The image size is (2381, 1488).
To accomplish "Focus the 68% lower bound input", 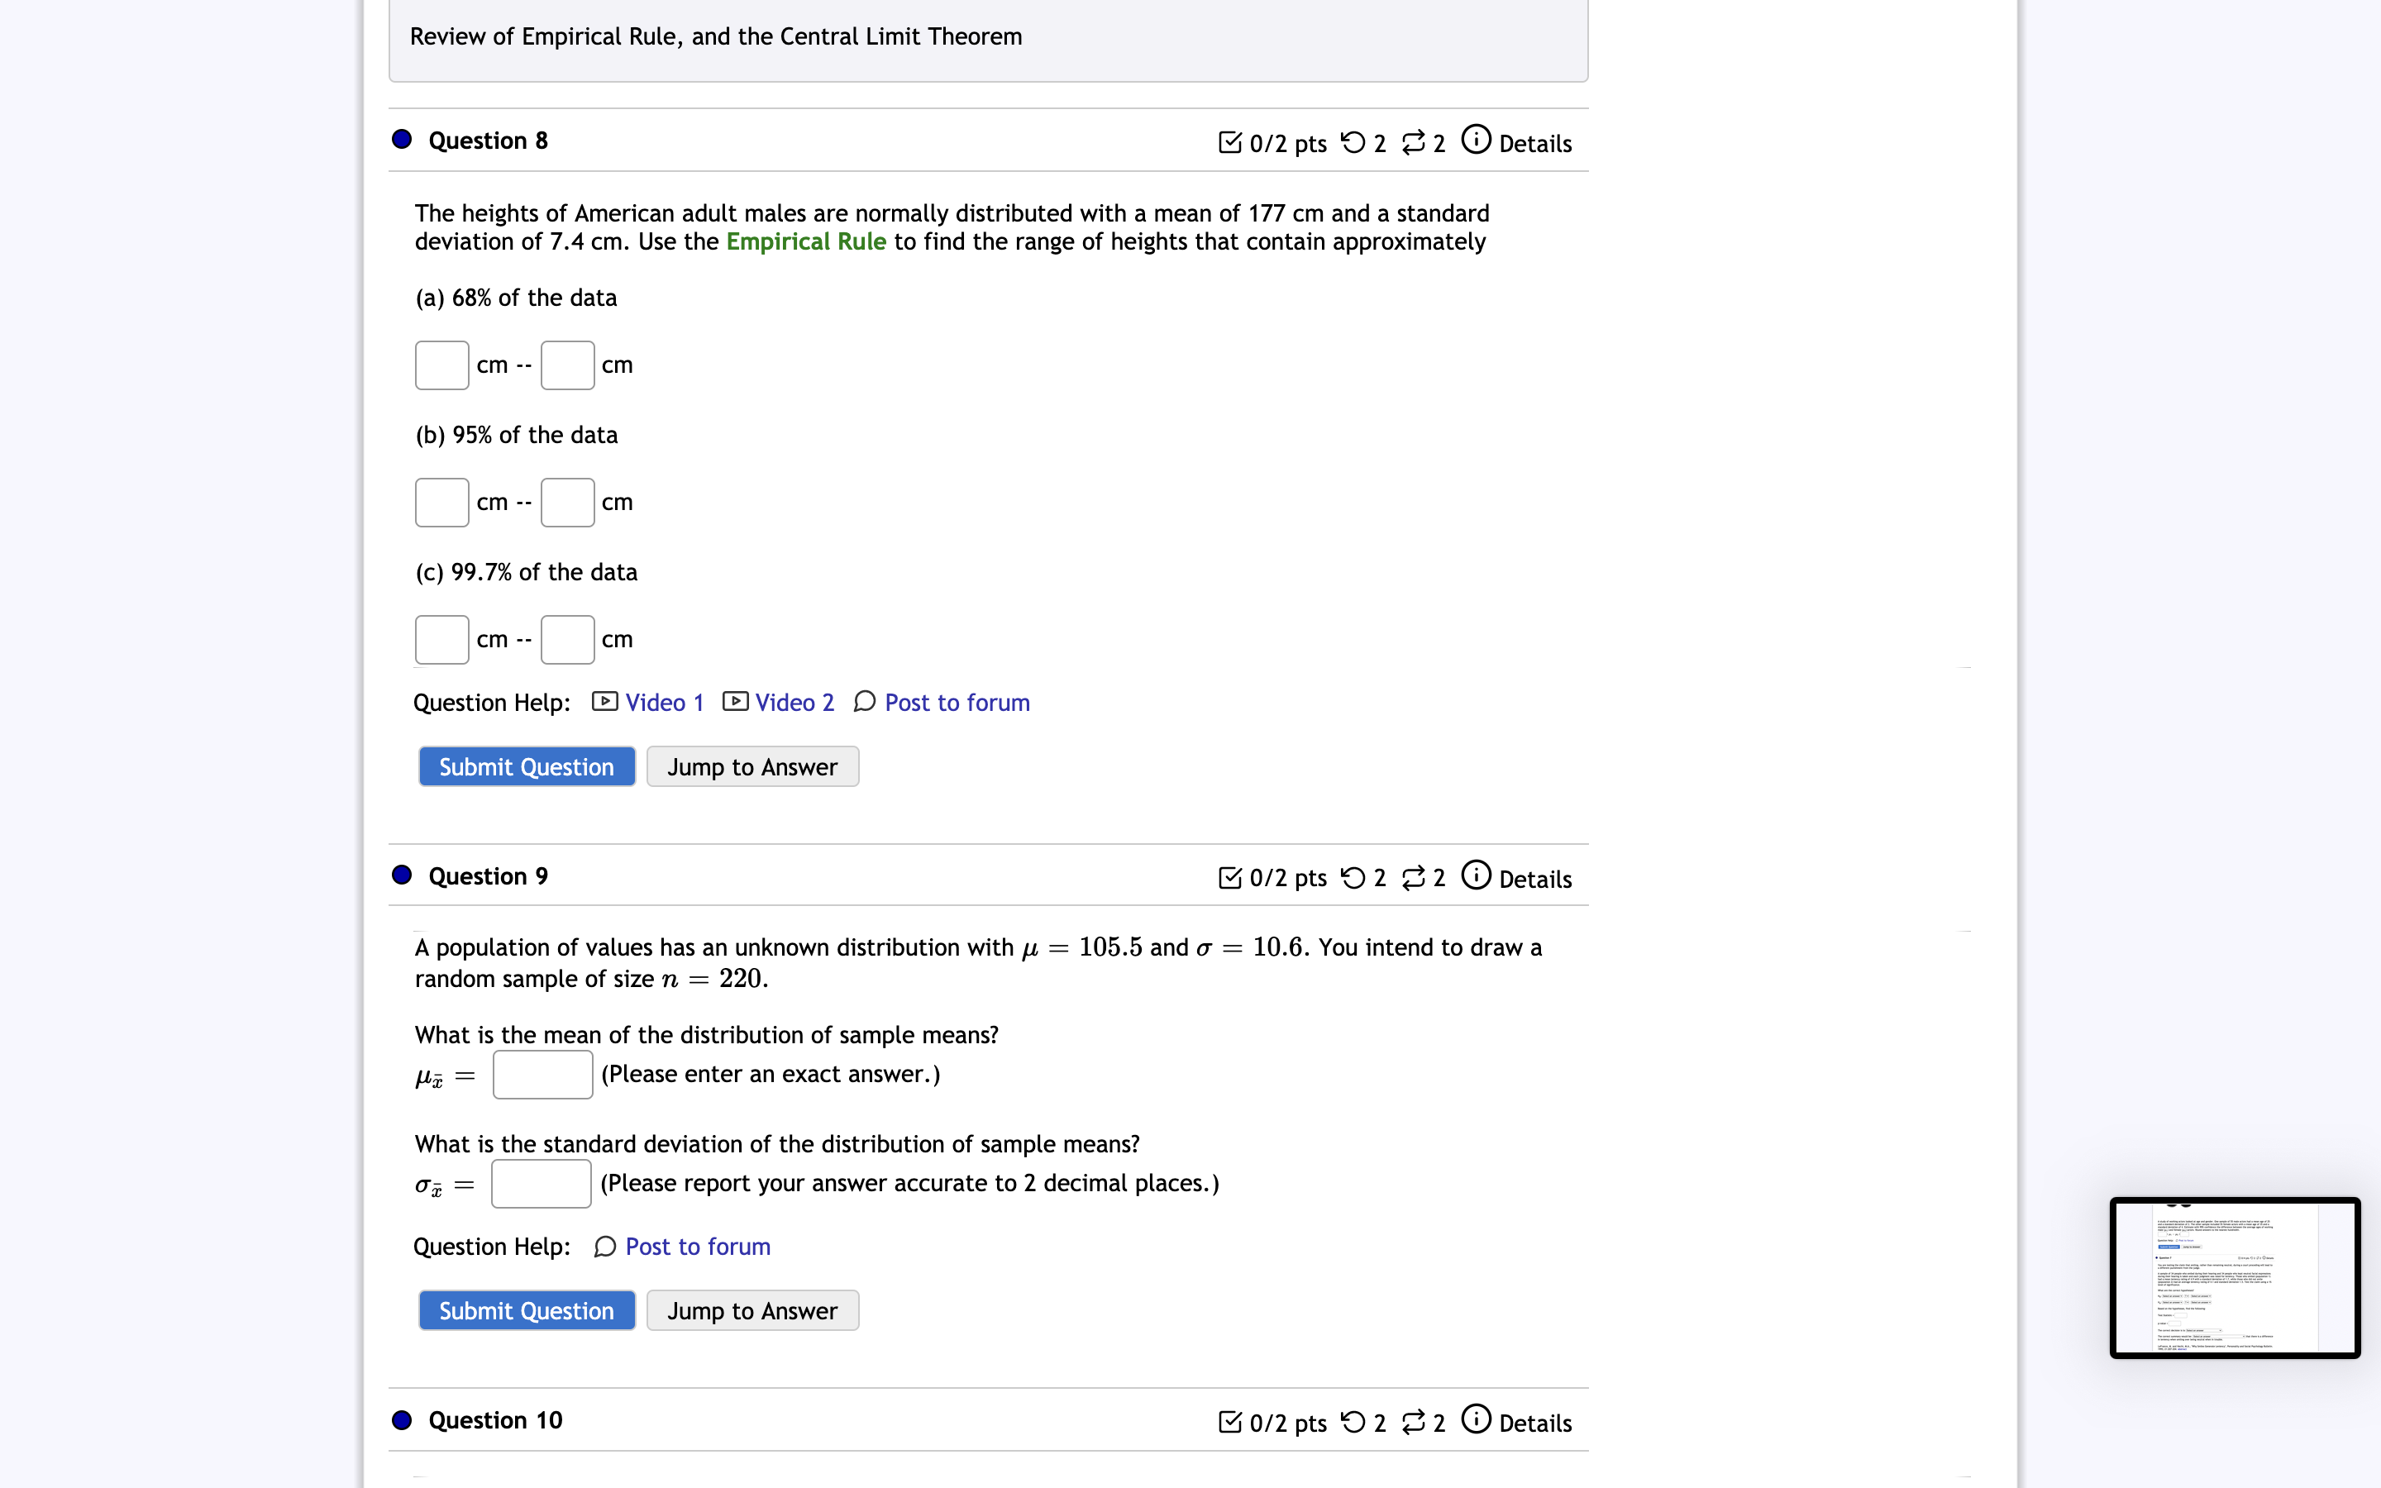I will (441, 365).
